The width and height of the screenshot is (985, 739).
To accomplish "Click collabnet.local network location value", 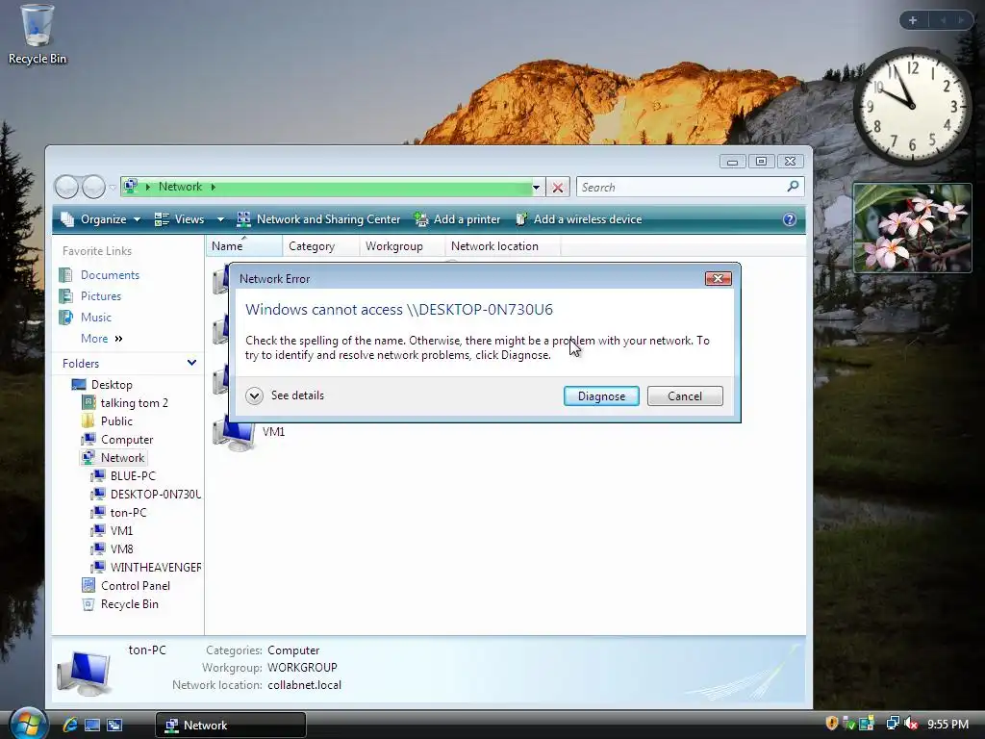I will tap(304, 685).
